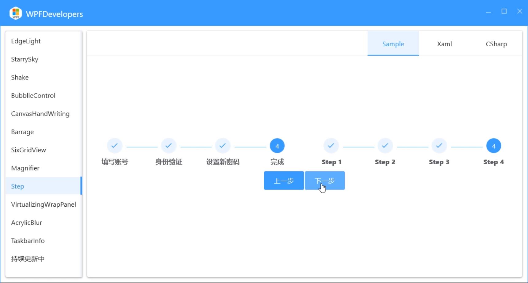Screen dimensions: 528x283
Task: Click the number 4 circle above 完成
Action: [x=277, y=146]
